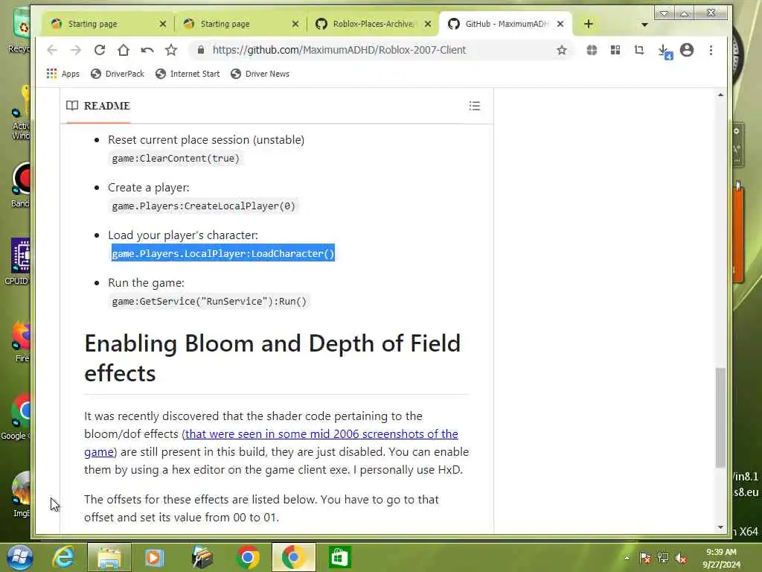Close the second Starting page tab
This screenshot has height=572, width=762.
pos(295,24)
